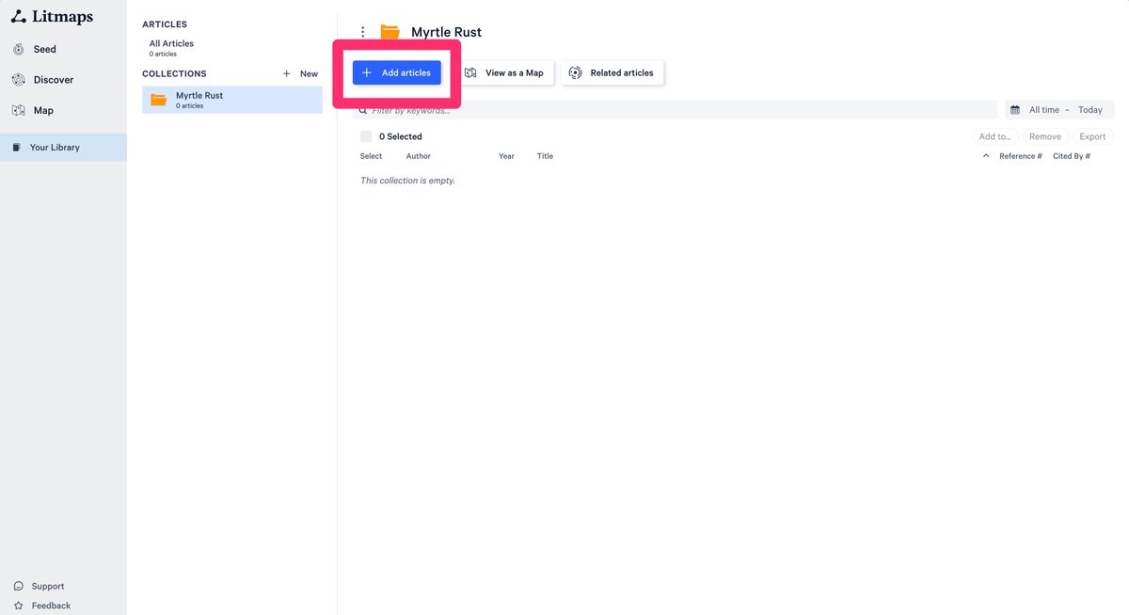Click the Filter by keywords search field
The image size is (1129, 615).
click(675, 110)
